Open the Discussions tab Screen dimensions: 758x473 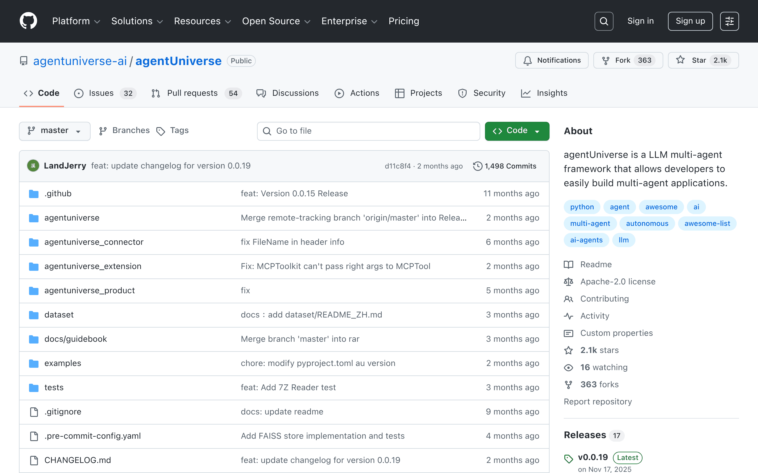288,93
